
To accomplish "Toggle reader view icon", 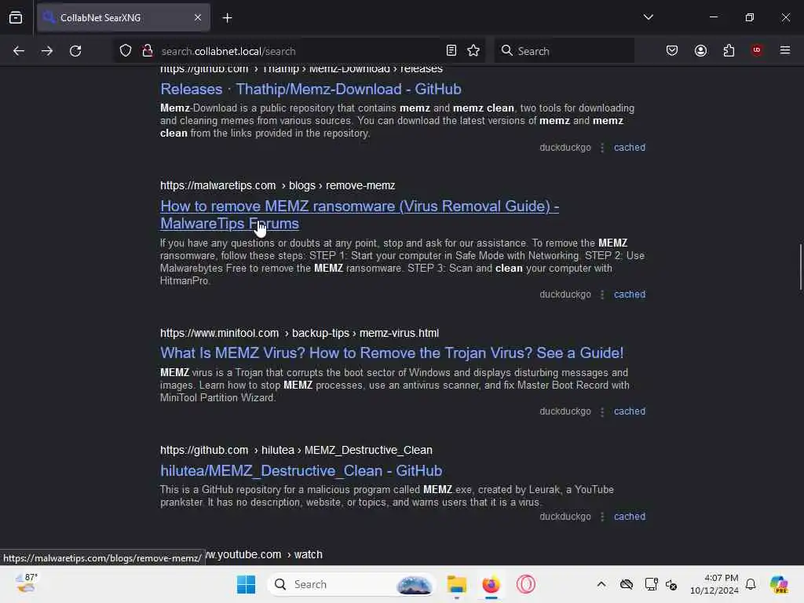I will click(451, 51).
